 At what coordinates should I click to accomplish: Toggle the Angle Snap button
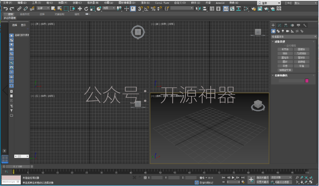(147, 9)
